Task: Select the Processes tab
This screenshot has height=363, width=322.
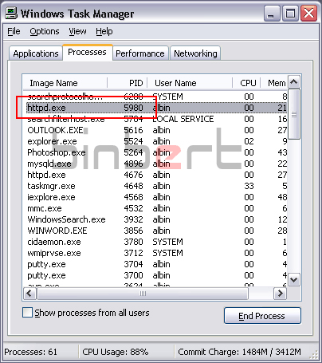Action: tap(87, 53)
